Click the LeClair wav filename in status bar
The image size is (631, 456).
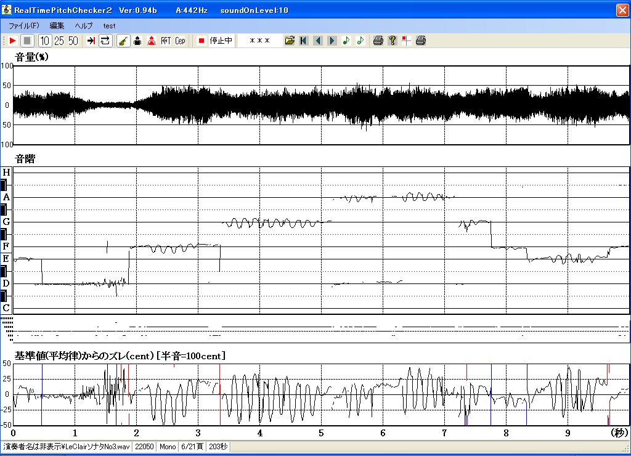(x=67, y=446)
